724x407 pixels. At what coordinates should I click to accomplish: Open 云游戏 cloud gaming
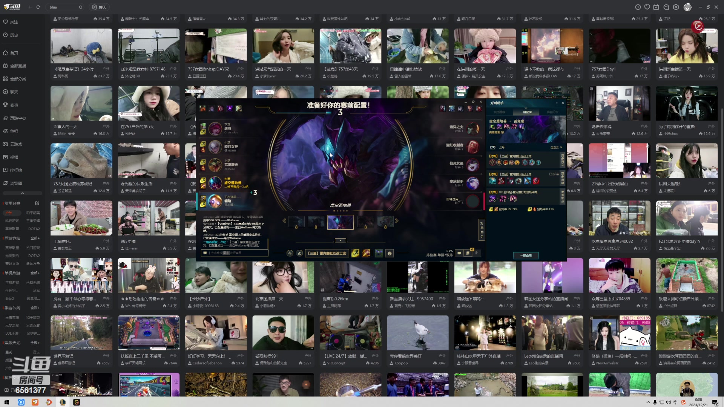coord(13,144)
